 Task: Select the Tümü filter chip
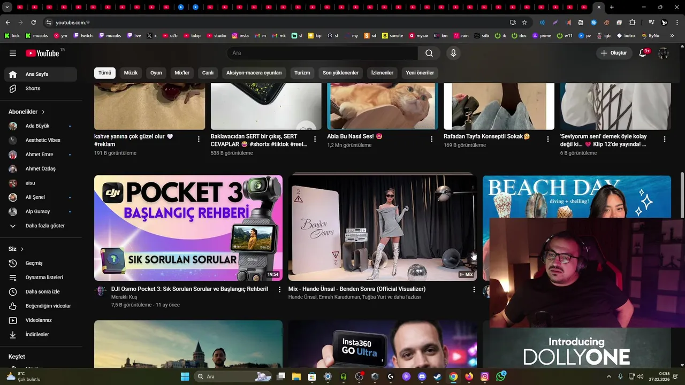click(105, 73)
